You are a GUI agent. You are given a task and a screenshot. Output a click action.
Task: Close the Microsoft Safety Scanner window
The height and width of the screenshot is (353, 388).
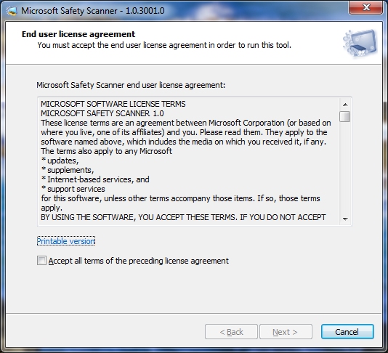coord(366,8)
